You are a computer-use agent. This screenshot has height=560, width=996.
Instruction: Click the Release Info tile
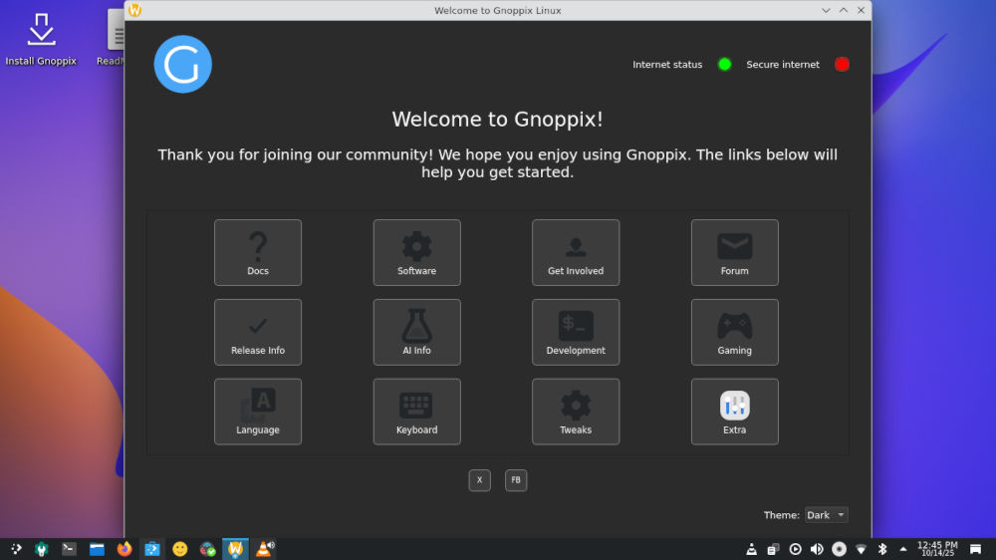257,332
